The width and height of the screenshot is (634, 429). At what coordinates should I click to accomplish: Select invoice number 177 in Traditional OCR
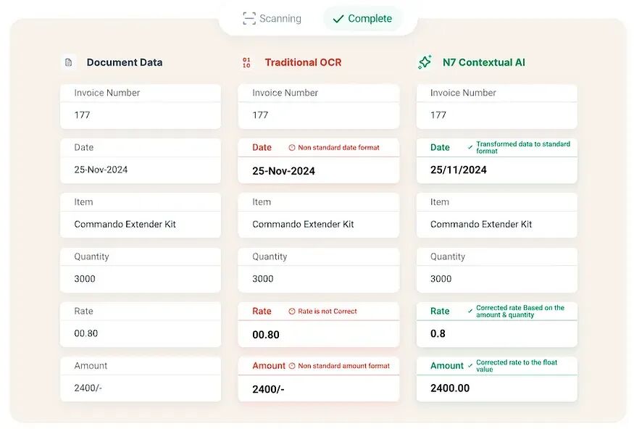pos(260,115)
